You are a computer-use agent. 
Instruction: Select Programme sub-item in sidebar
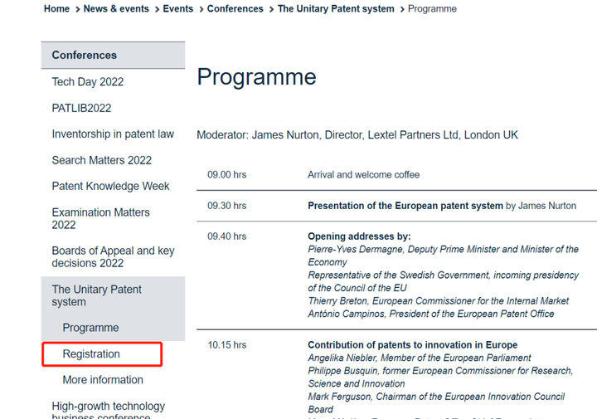pyautogui.click(x=90, y=328)
